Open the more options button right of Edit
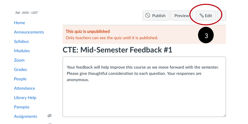248x124 pixels. click(x=222, y=16)
